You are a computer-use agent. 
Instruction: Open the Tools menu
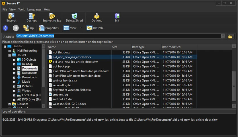pyautogui.click(x=21, y=9)
